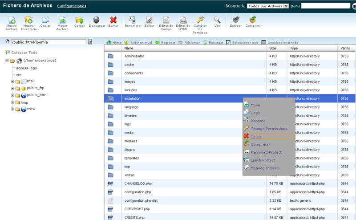Choose Compress from the context menu
356x220 pixels.
[x=259, y=144]
